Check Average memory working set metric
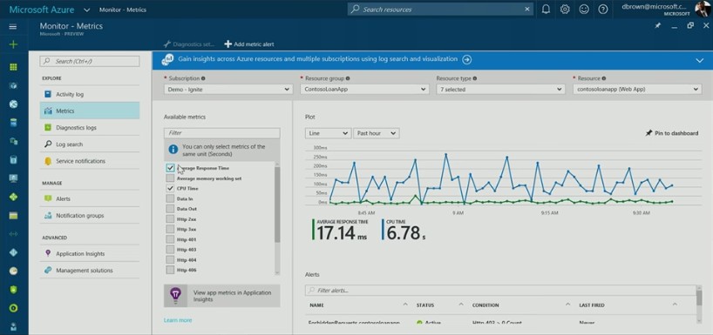Image resolution: width=713 pixels, height=335 pixels. [x=170, y=178]
